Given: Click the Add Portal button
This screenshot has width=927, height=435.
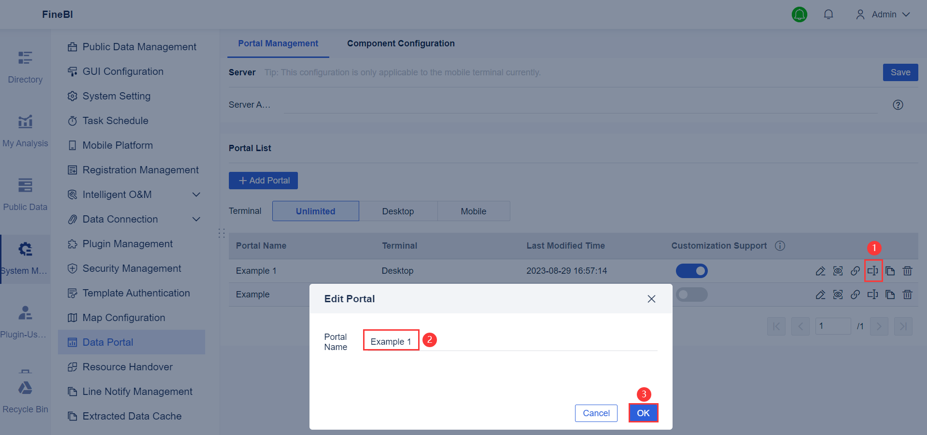Looking at the screenshot, I should 263,181.
